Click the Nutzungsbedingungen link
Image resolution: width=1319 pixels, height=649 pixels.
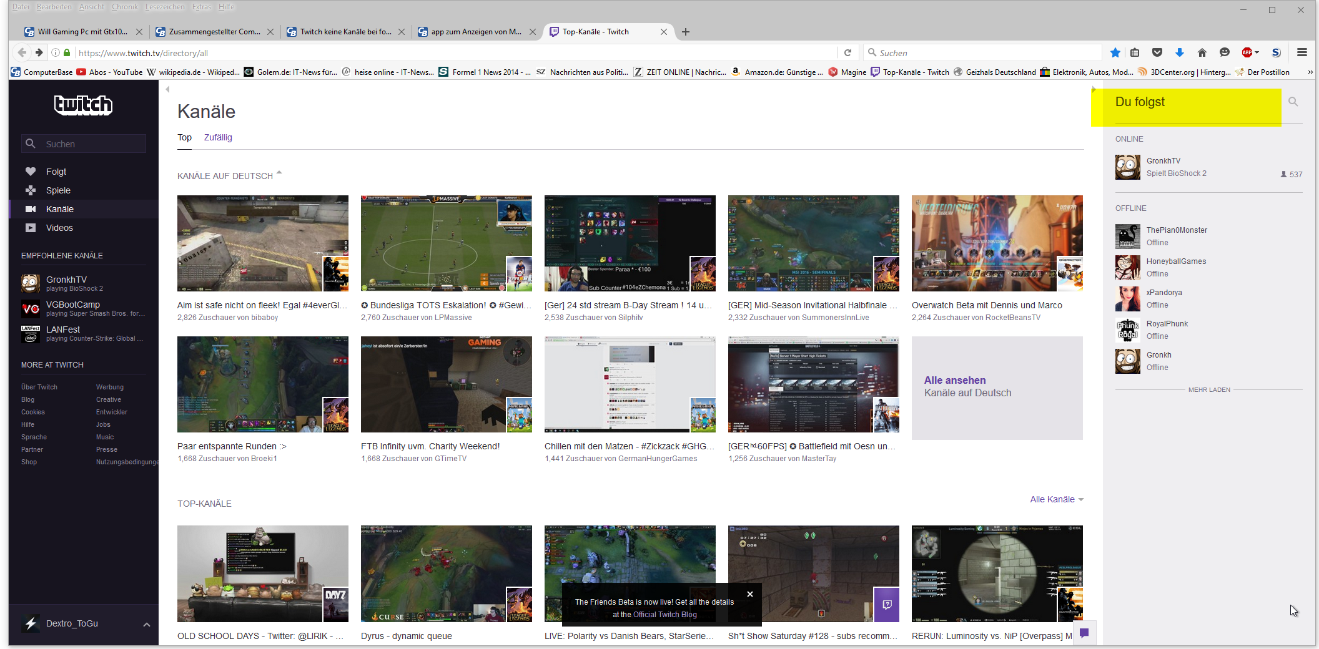pos(127,462)
